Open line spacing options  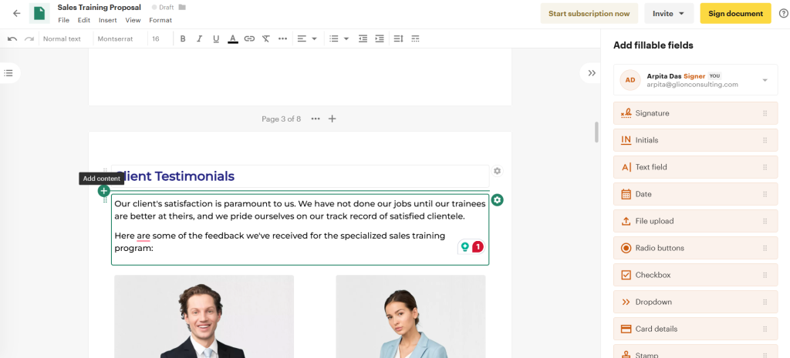click(398, 38)
